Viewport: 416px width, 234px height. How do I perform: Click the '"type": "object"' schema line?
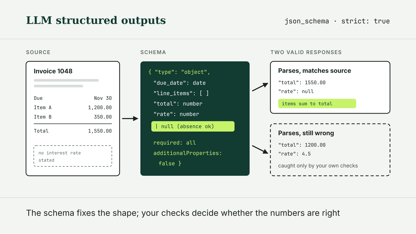point(179,72)
